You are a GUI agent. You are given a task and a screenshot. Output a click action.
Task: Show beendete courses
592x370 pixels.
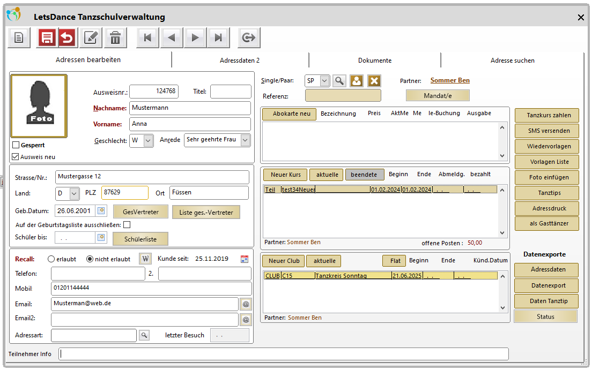364,175
